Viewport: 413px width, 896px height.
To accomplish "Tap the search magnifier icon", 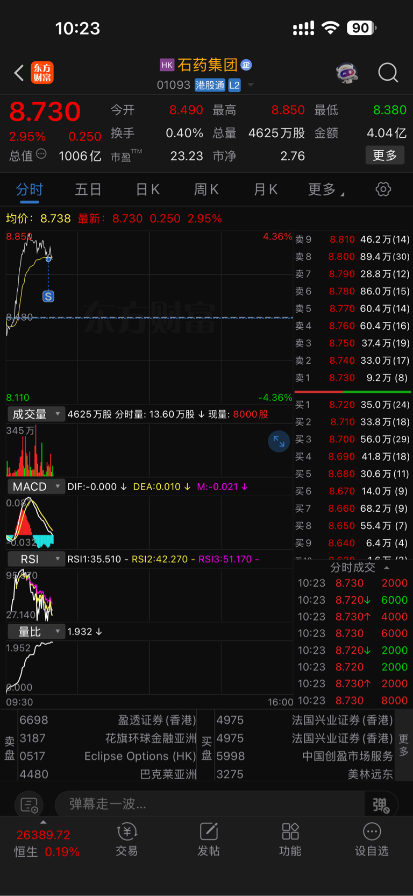I will (x=388, y=73).
